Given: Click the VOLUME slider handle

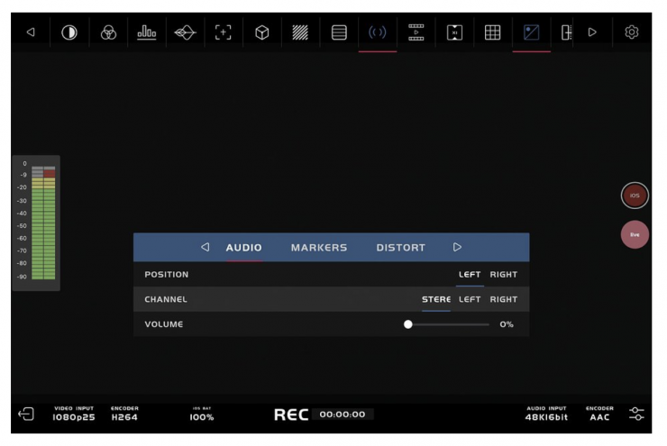Looking at the screenshot, I should (x=408, y=324).
